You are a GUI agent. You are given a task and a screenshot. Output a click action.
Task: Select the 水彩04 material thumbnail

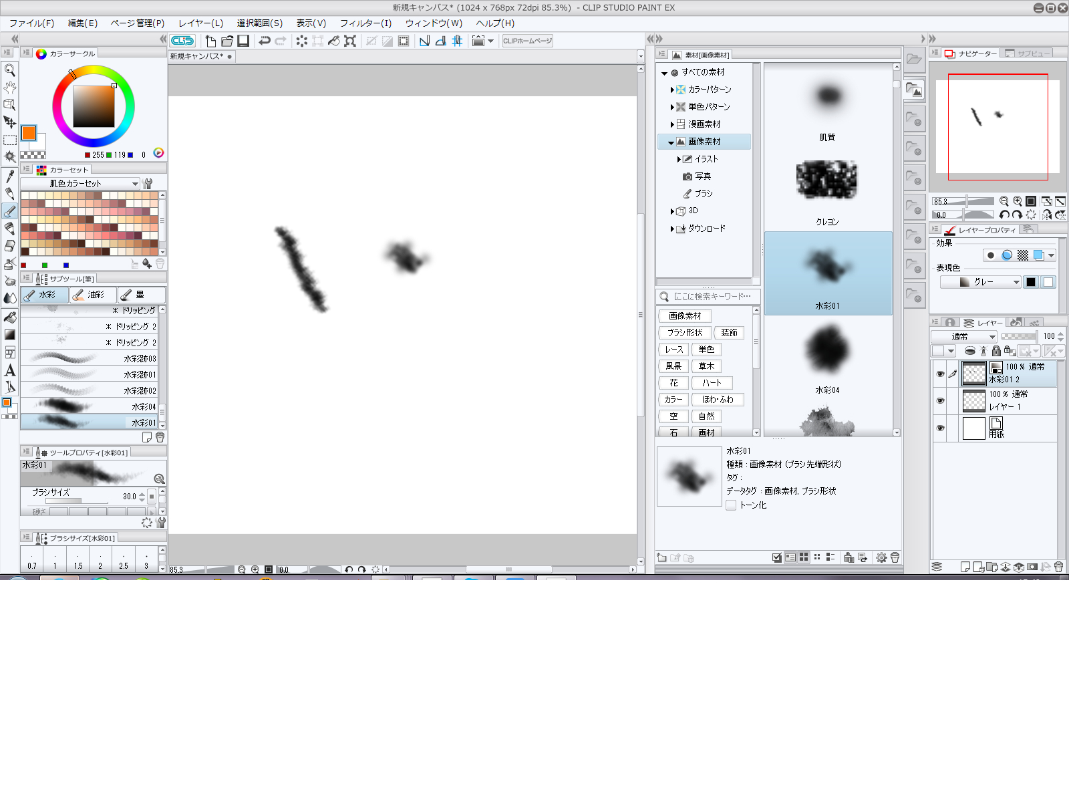tap(827, 351)
